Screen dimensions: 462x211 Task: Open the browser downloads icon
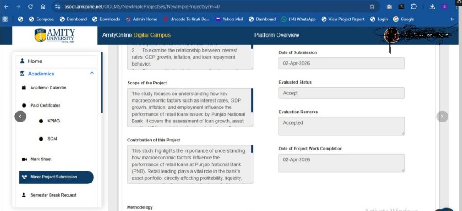coord(432,6)
